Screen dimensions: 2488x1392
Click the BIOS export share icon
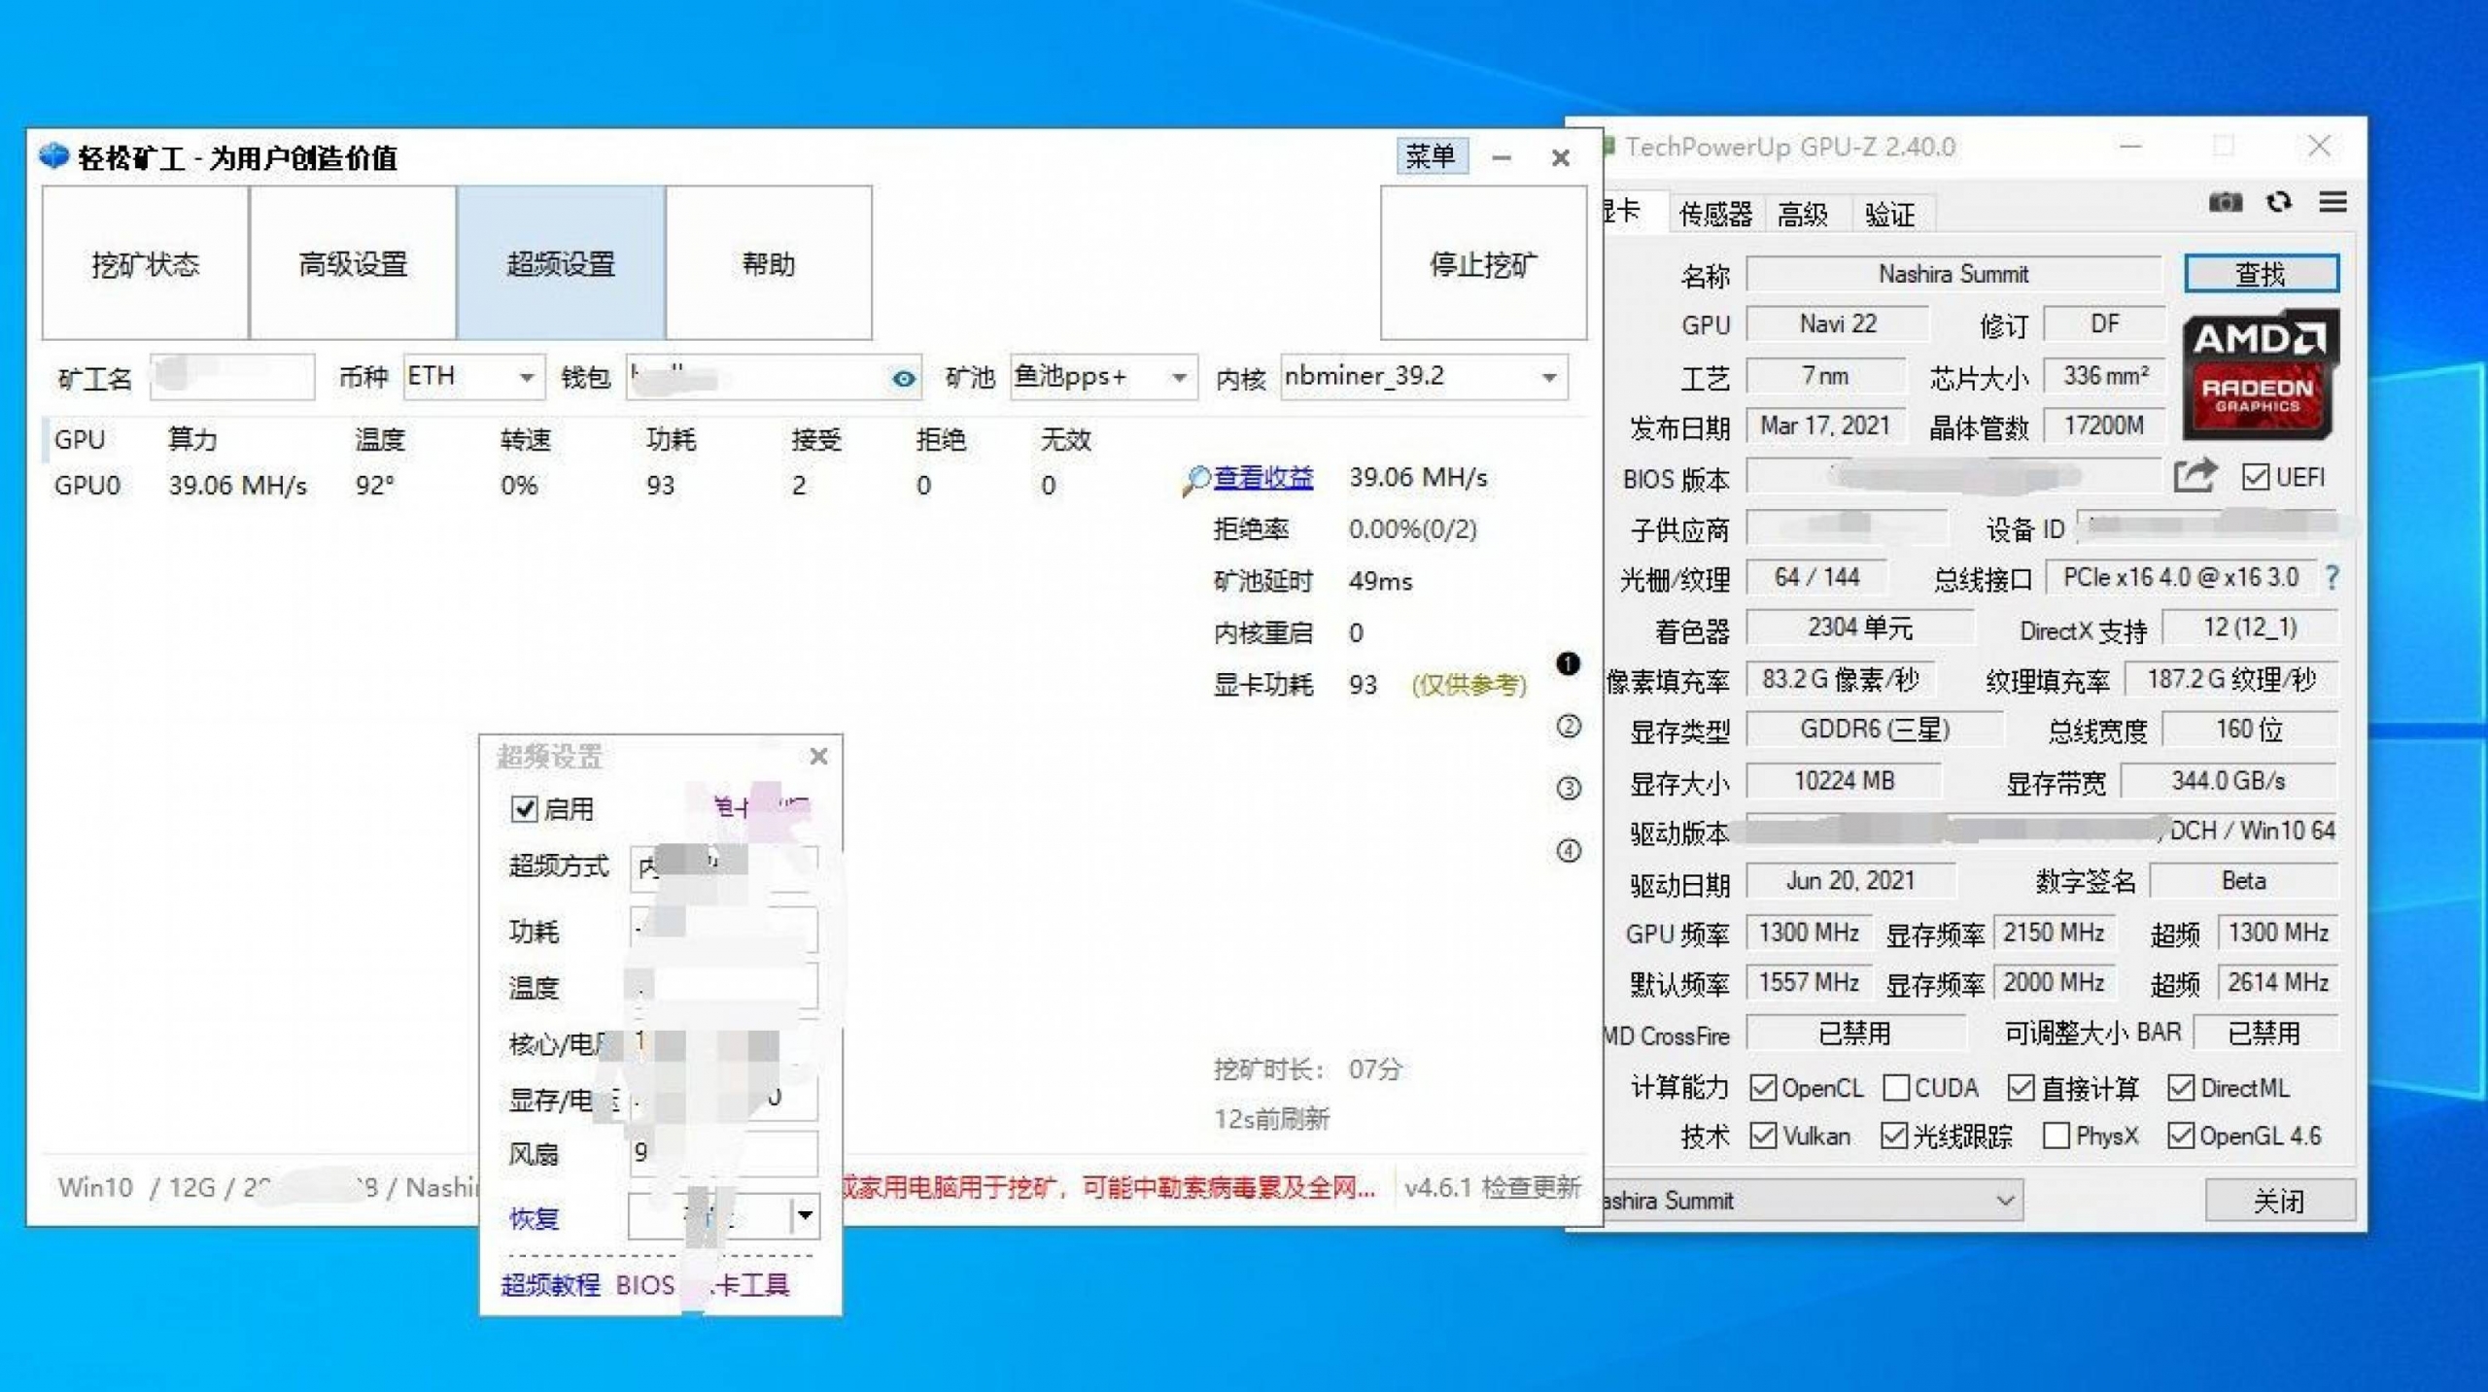pyautogui.click(x=2194, y=476)
